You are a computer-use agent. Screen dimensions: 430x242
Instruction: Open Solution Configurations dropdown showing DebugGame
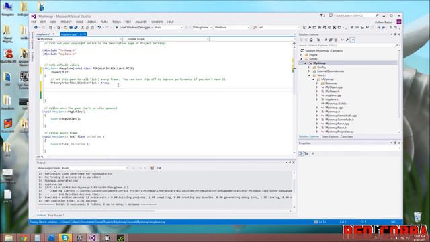click(202, 28)
